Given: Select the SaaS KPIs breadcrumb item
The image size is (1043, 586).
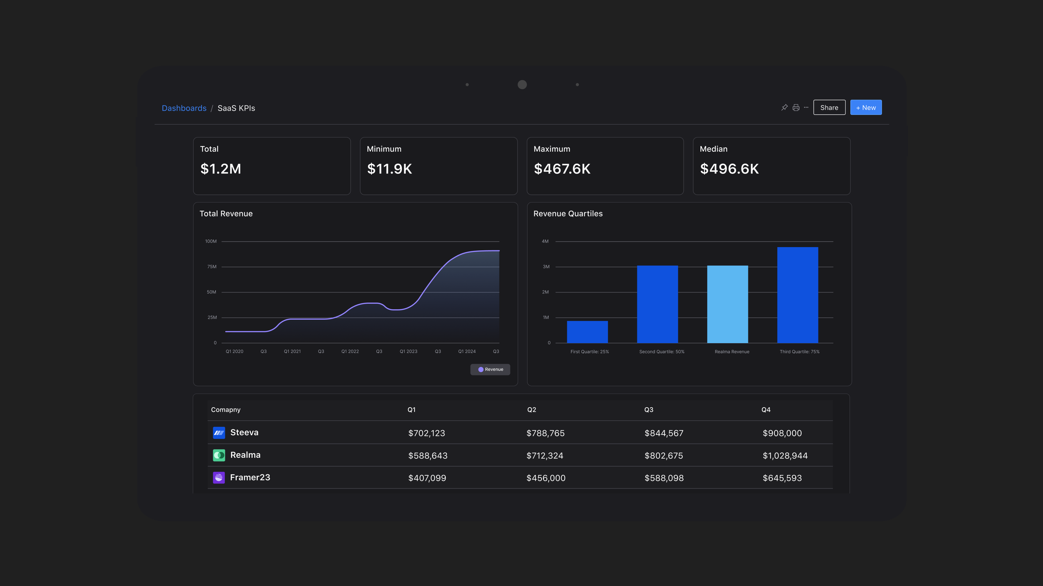Looking at the screenshot, I should [236, 108].
